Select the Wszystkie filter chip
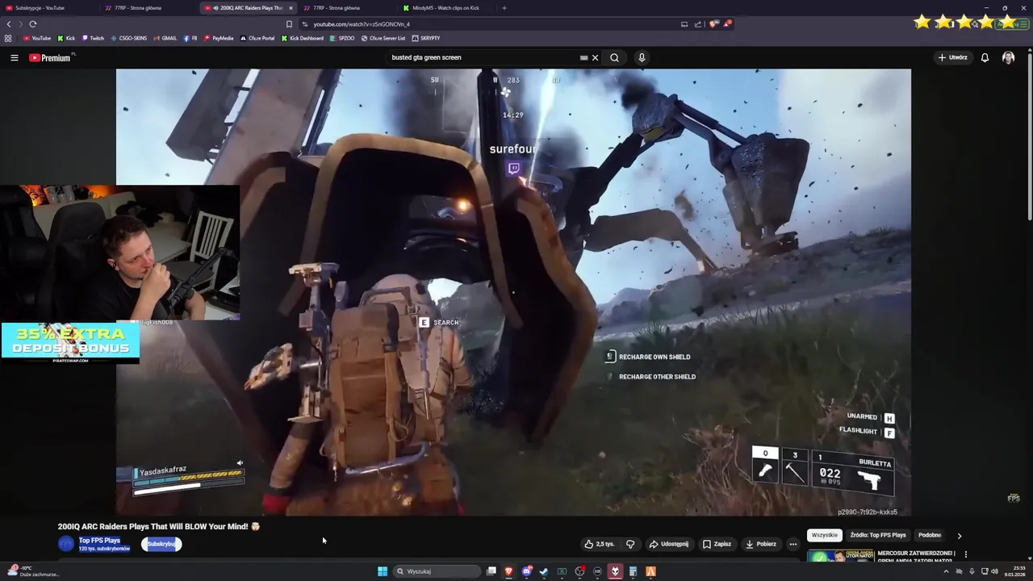The width and height of the screenshot is (1033, 581). point(825,535)
